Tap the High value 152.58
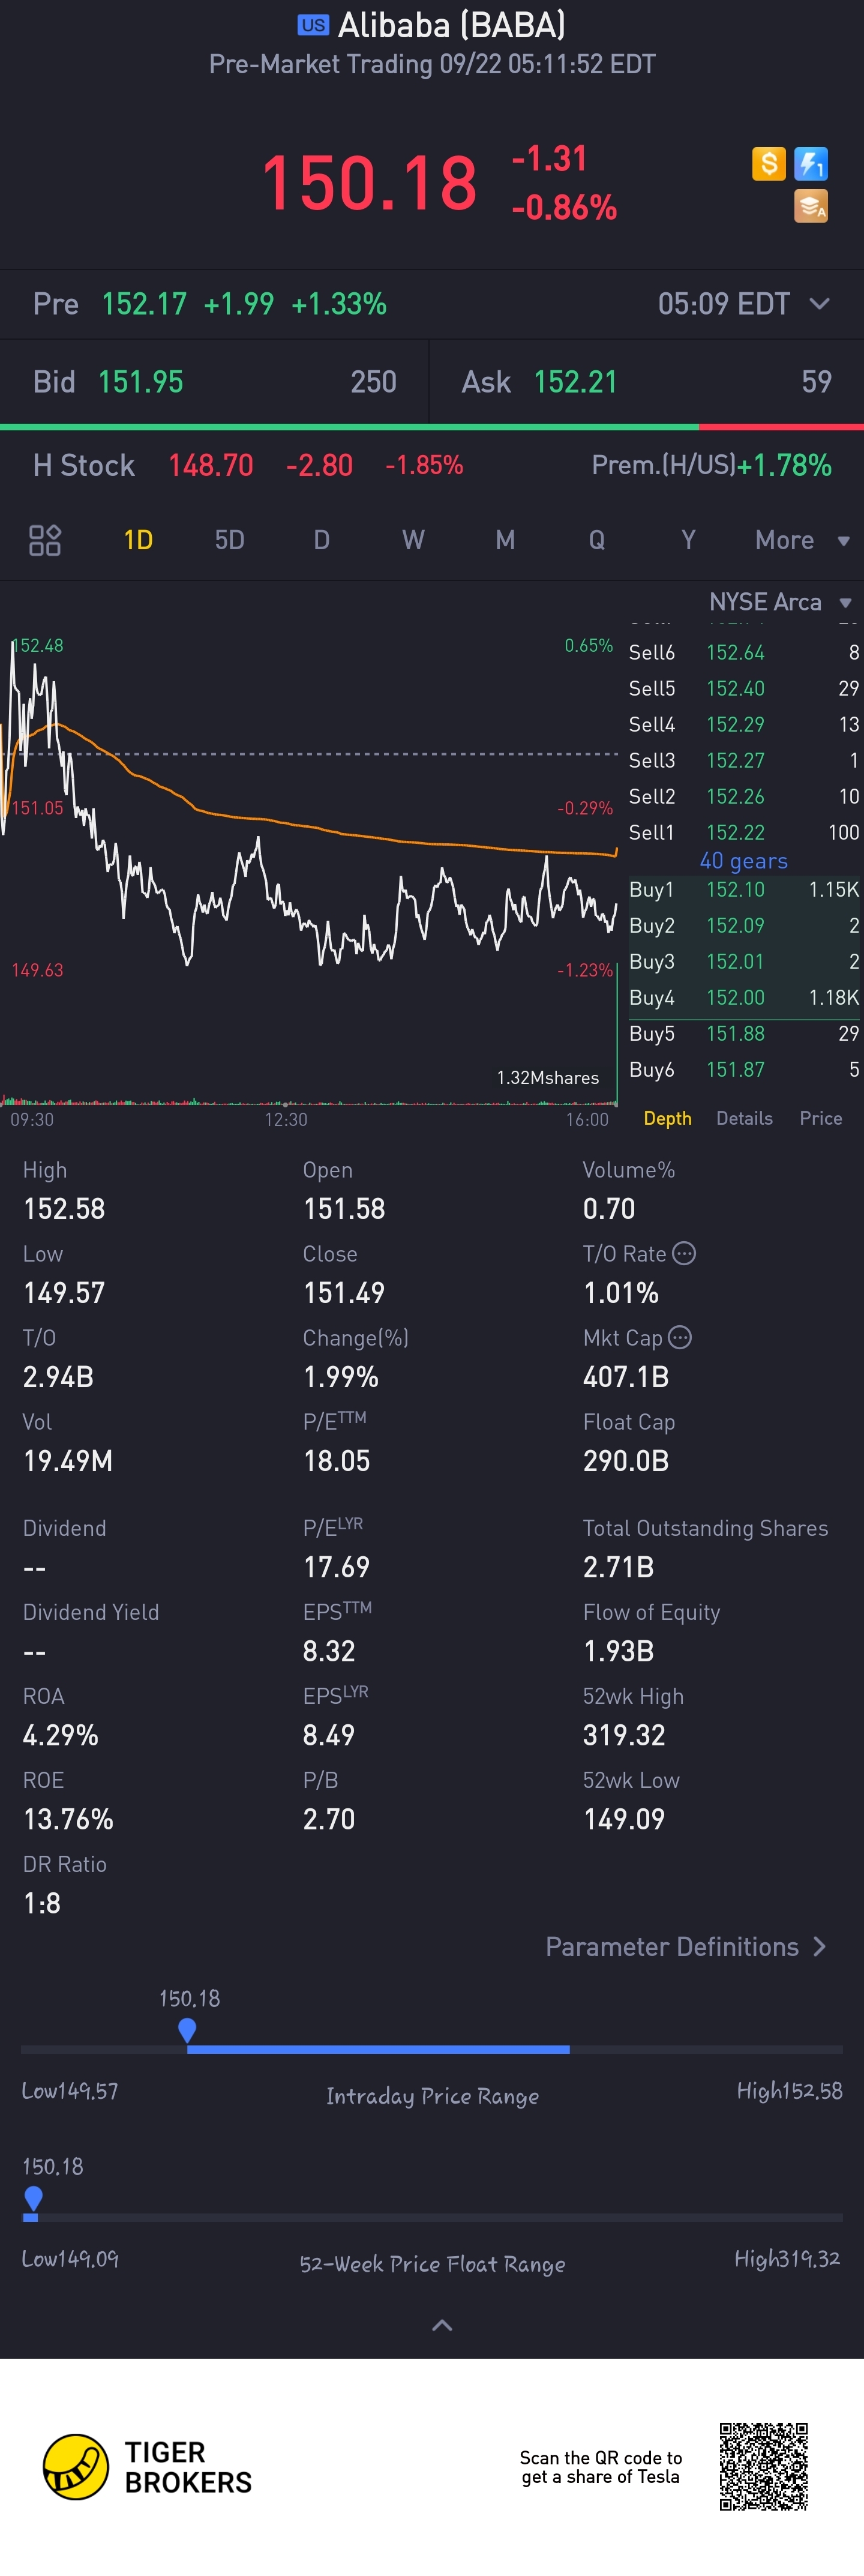864x2576 pixels. [x=64, y=1209]
